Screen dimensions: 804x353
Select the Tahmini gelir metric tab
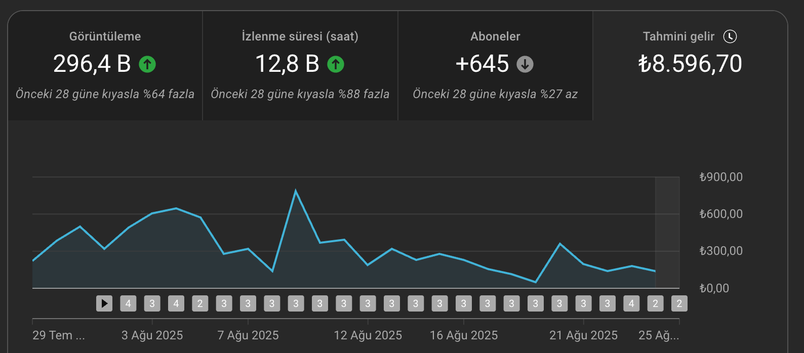(690, 66)
